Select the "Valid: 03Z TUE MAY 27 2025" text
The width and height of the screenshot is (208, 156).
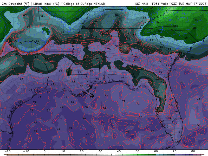184,4
